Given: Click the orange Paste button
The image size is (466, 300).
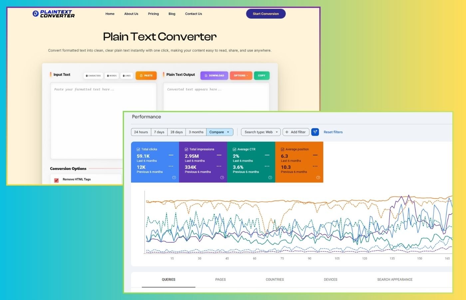Looking at the screenshot, I should [146, 76].
